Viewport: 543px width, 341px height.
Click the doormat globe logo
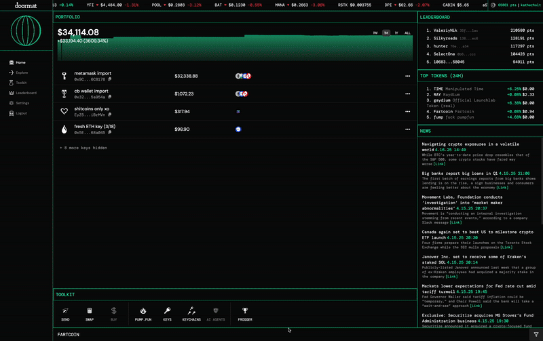click(26, 31)
